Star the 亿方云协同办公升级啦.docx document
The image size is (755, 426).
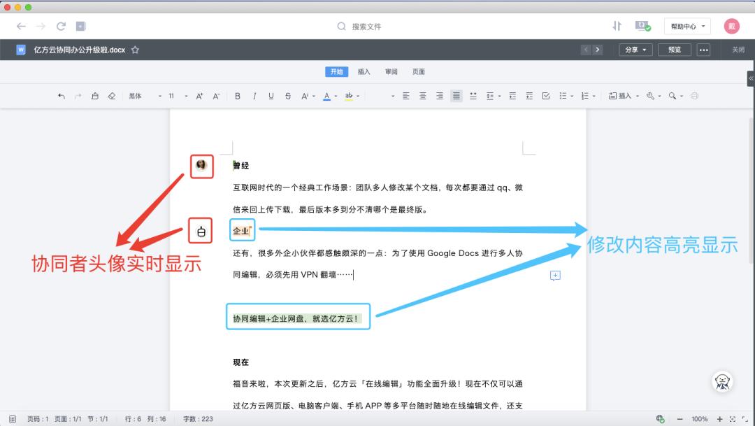pos(134,50)
